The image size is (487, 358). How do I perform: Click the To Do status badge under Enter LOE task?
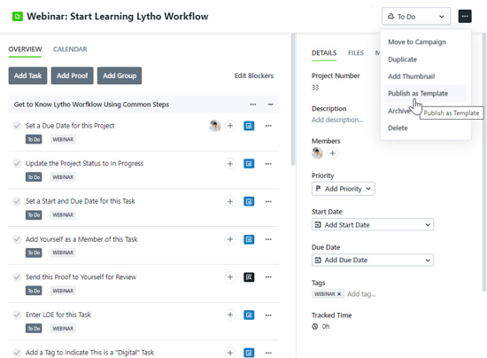pyautogui.click(x=34, y=329)
